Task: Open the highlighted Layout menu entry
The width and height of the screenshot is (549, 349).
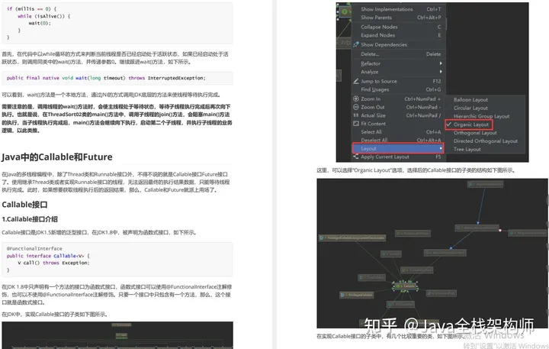Action: tap(399, 148)
